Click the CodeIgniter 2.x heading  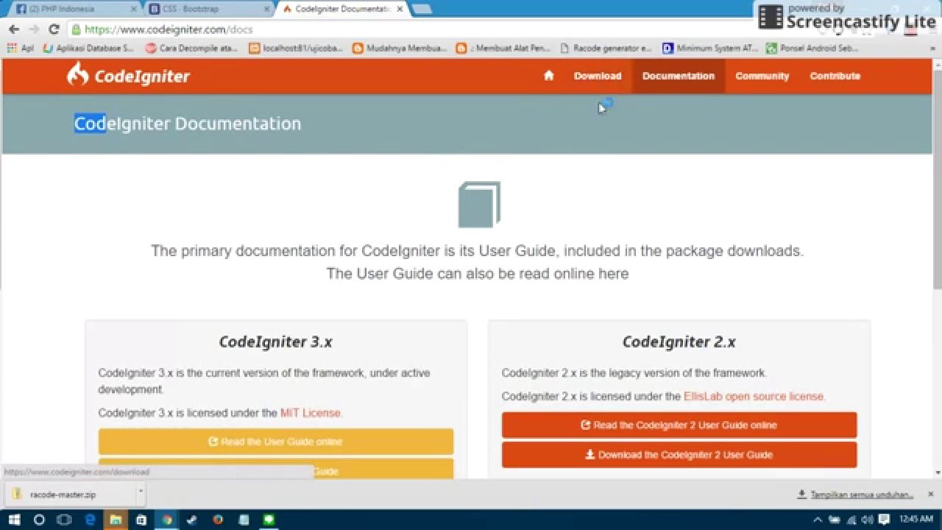tap(679, 342)
